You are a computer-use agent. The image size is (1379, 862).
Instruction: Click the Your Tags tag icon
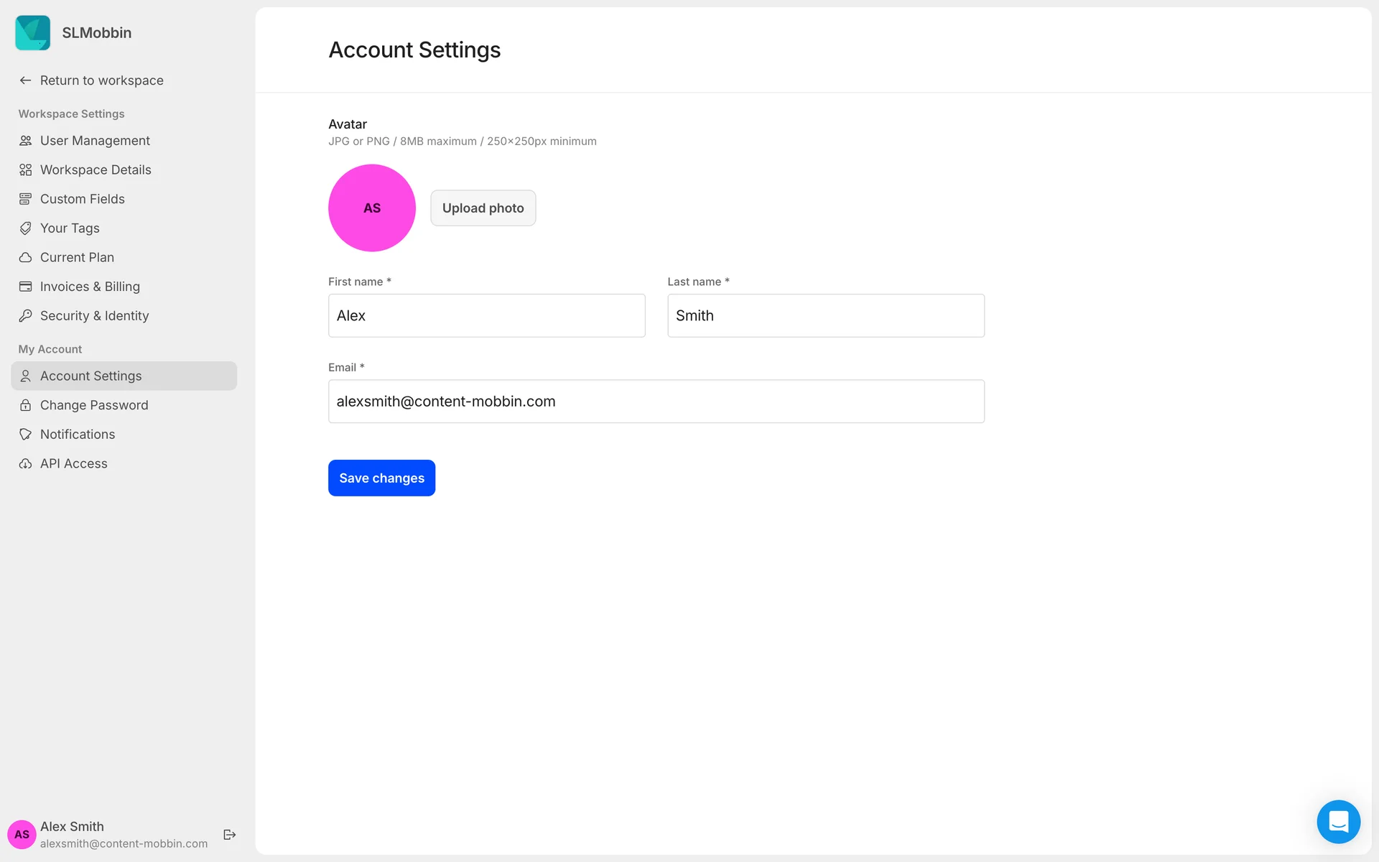[x=25, y=228]
